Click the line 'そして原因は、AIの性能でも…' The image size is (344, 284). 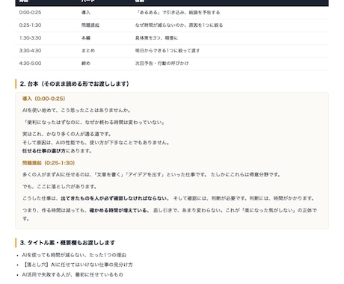pyautogui.click(x=96, y=143)
